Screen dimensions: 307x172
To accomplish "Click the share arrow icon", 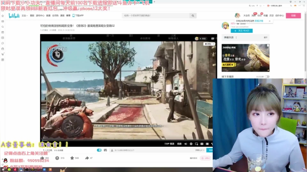I will (x=87, y=158).
